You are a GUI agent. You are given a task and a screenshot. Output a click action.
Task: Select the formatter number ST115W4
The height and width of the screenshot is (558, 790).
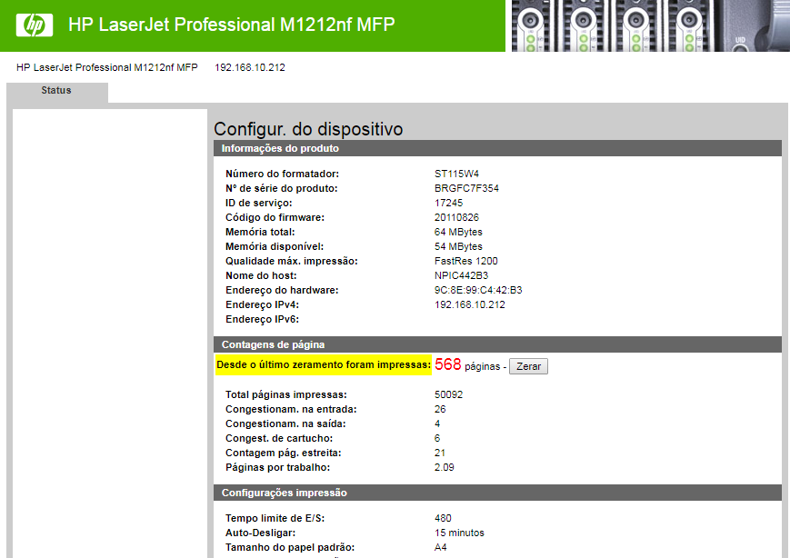pyautogui.click(x=456, y=174)
